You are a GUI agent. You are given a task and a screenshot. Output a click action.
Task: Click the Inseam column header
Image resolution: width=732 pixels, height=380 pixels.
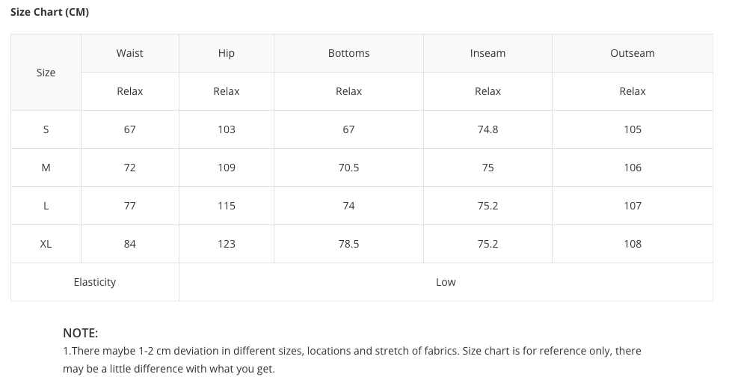488,53
